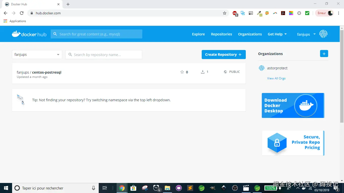344x193 pixels.
Task: Open Microsoft Store from the taskbar
Action: pos(133,188)
